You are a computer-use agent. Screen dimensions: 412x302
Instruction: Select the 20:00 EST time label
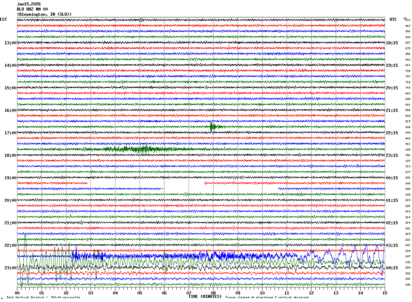[10, 200]
